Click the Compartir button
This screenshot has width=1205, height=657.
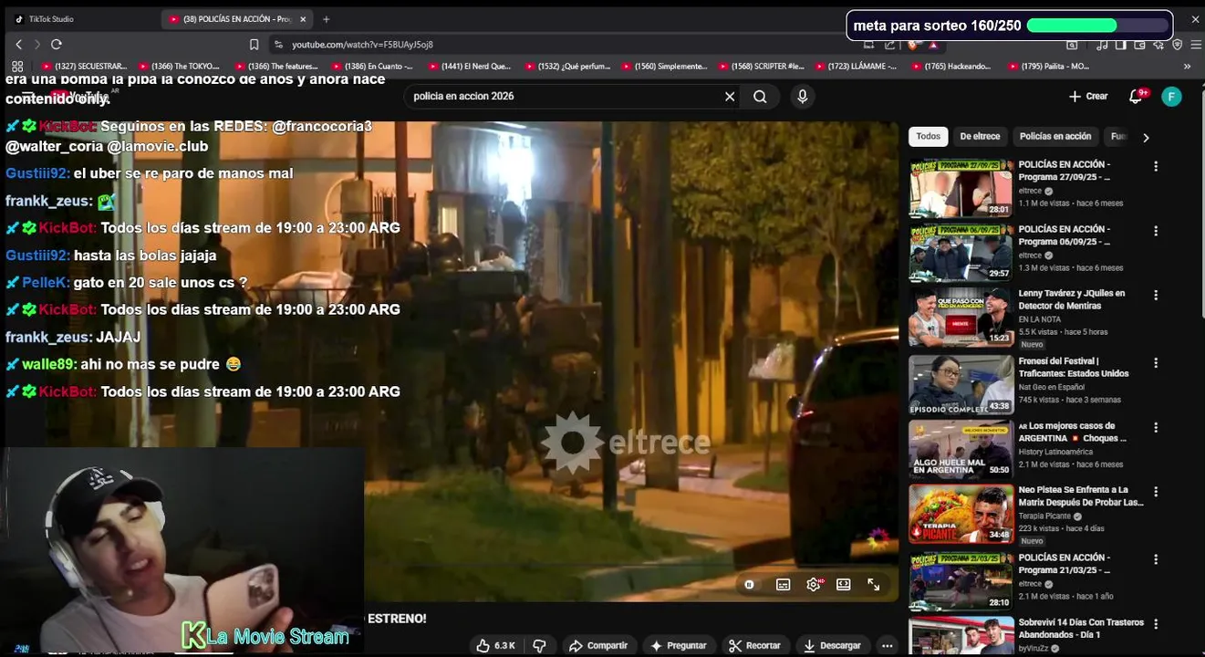pyautogui.click(x=598, y=646)
